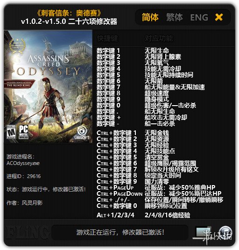Click the yellow X close icon
This screenshot has width=239, height=250.
219,17
